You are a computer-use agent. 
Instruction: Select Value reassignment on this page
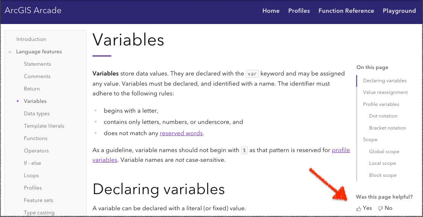(385, 92)
